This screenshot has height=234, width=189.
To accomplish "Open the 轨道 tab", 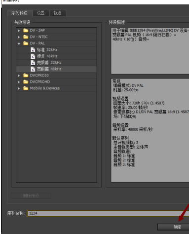I will [58, 13].
